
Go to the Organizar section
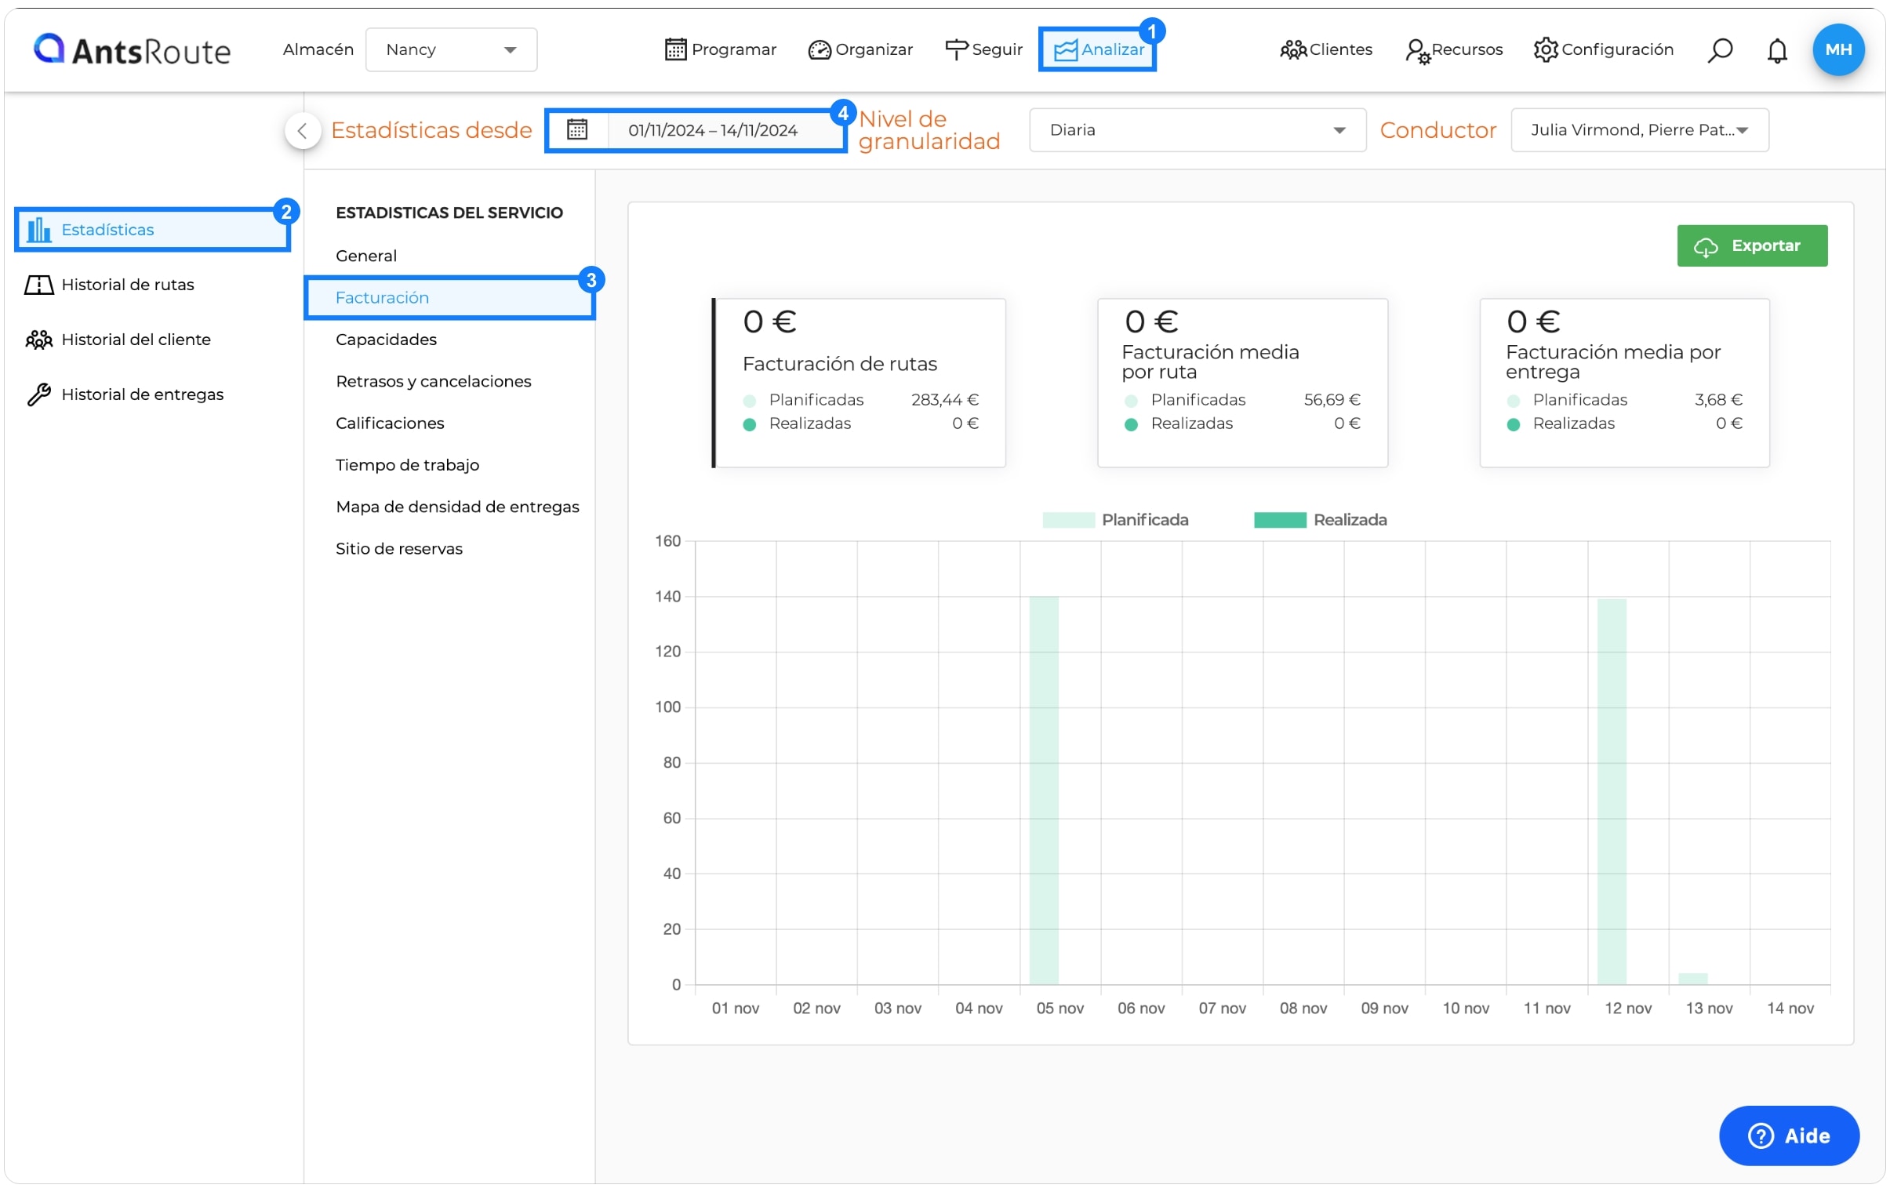(x=860, y=49)
